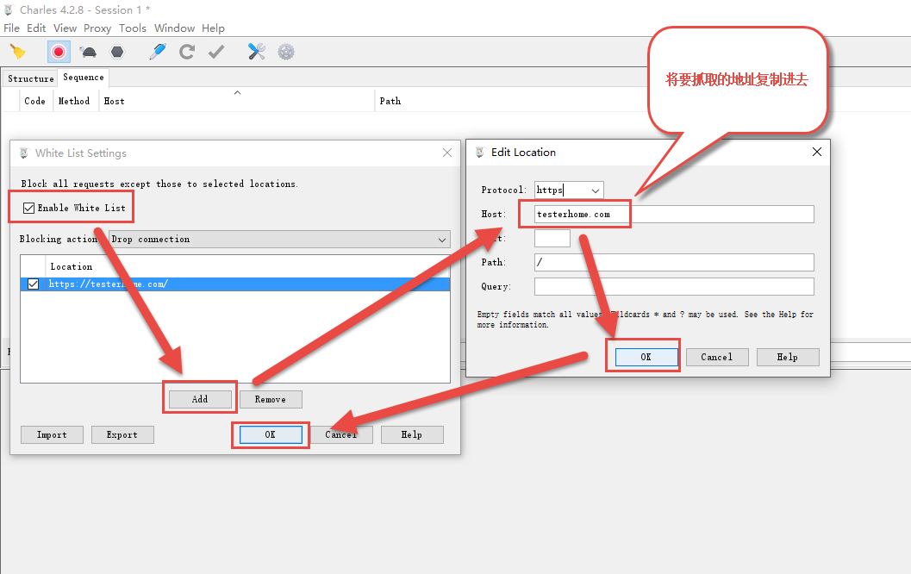This screenshot has width=911, height=574.
Task: Click the broom clear session icon
Action: 18,52
